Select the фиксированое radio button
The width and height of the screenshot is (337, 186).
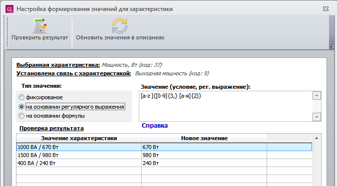click(x=21, y=97)
